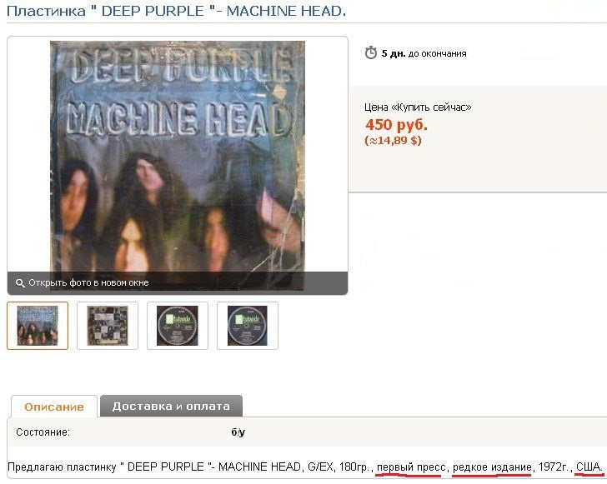Click the underlined США text

589,467
